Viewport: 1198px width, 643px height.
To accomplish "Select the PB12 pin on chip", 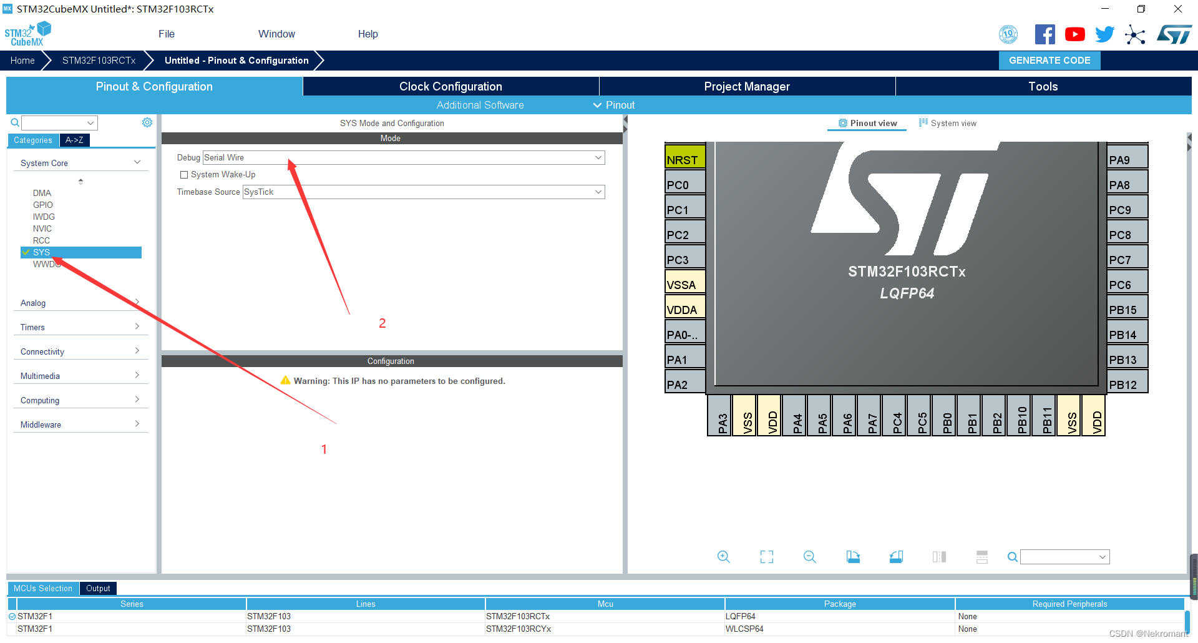I will (1127, 381).
